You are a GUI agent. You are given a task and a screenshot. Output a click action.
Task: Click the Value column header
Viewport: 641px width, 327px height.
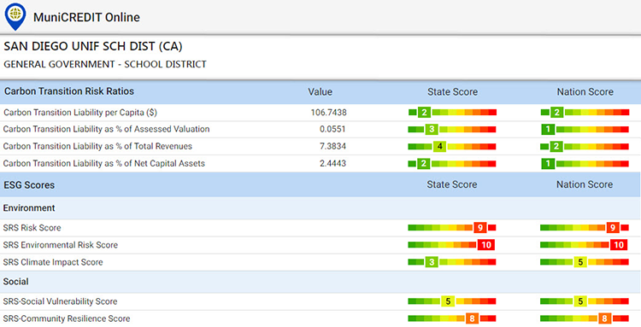point(320,92)
